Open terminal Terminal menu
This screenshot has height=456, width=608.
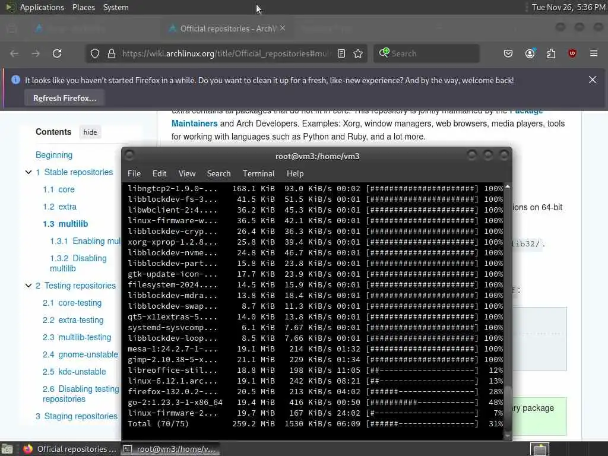pos(259,174)
